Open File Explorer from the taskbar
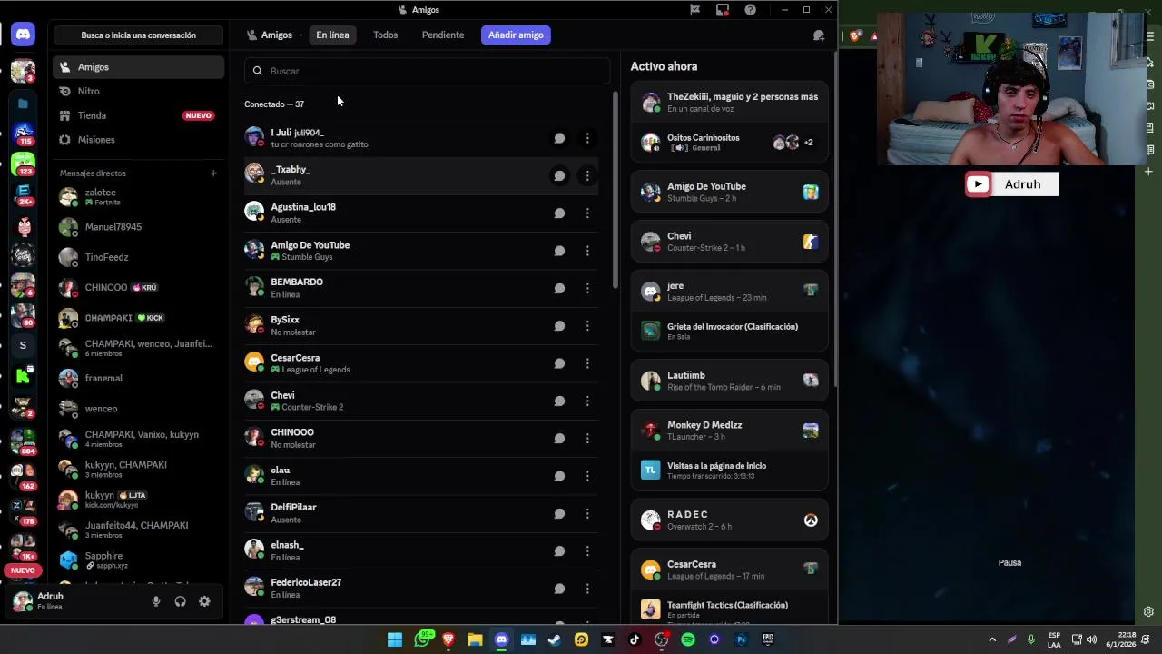 (475, 639)
